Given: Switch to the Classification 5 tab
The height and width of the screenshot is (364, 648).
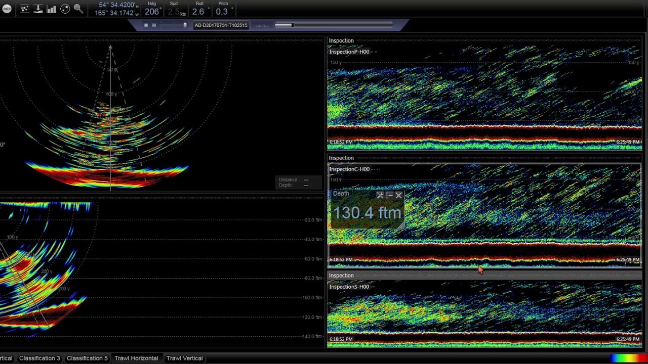Looking at the screenshot, I should pos(87,358).
